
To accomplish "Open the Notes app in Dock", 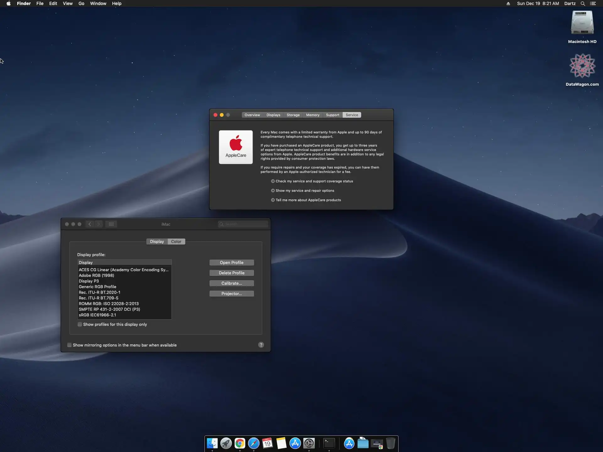I will [281, 443].
